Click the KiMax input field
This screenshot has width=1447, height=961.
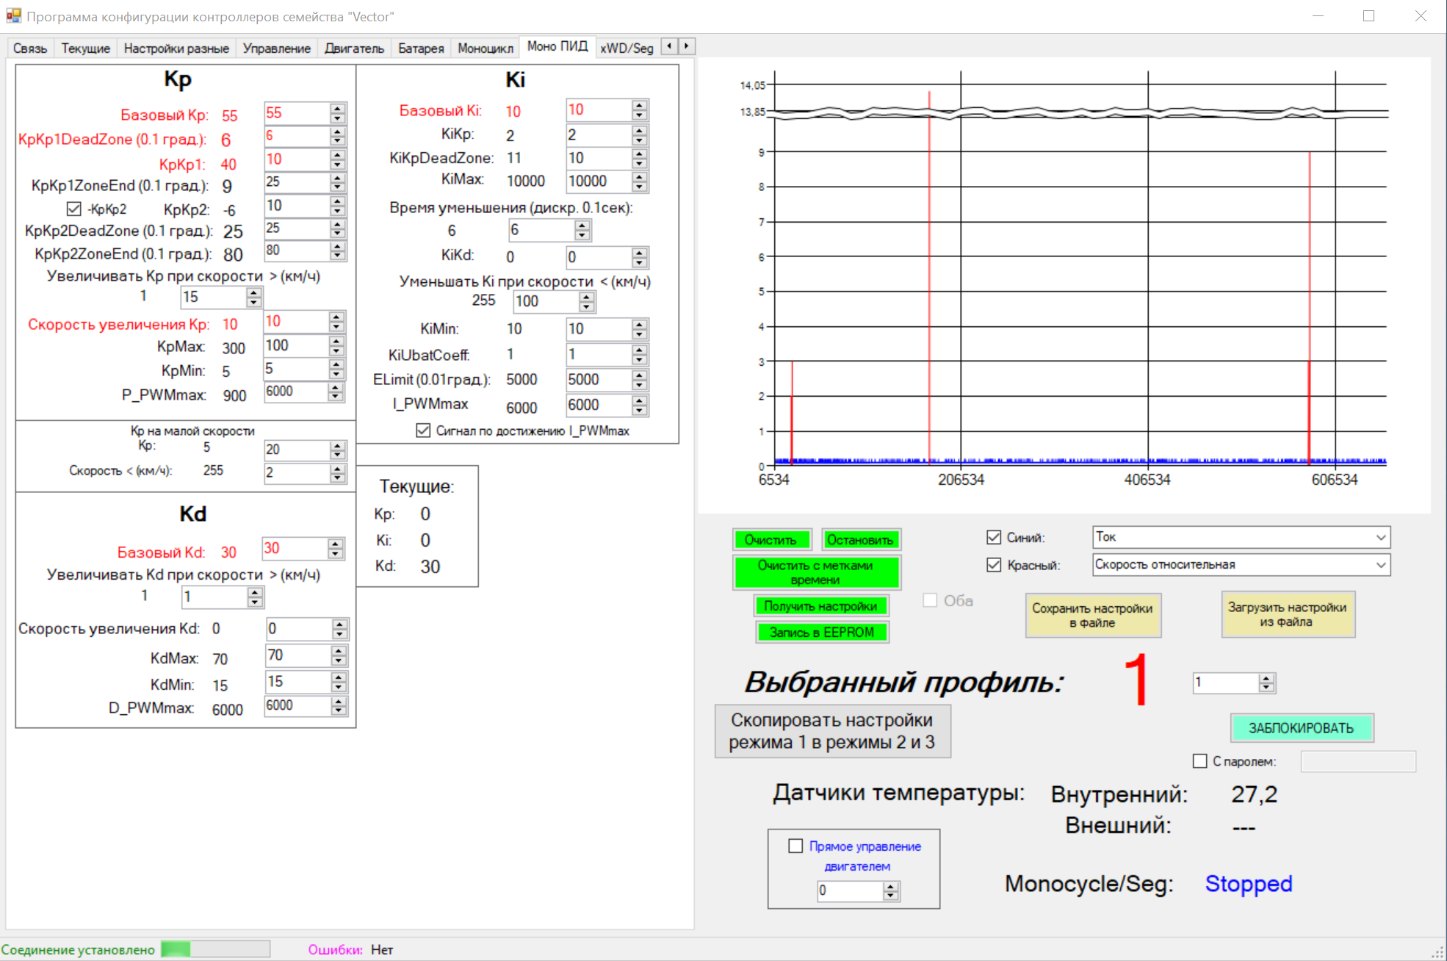click(599, 181)
